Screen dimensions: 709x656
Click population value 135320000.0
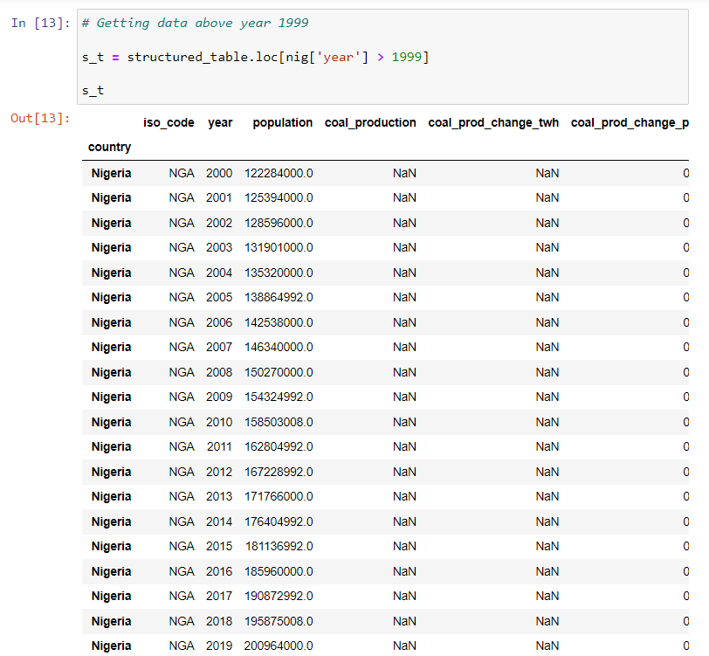[279, 273]
